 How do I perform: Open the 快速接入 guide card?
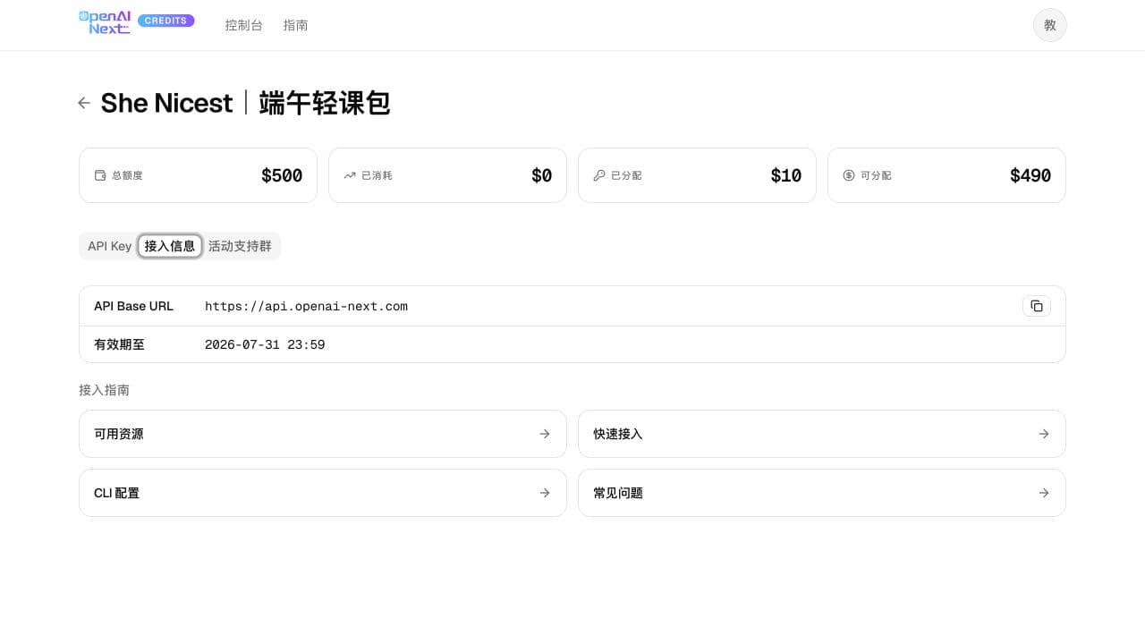click(x=822, y=434)
